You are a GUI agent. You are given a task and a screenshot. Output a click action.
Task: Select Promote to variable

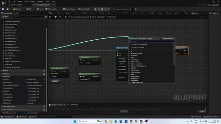(x=137, y=47)
